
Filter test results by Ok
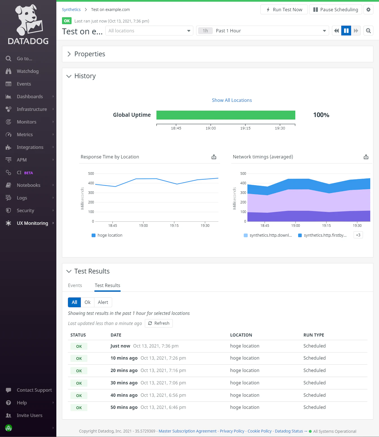88,302
